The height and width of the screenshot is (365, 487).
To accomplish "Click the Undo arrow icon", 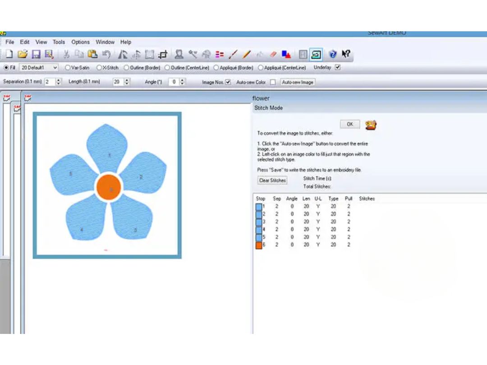I will click(x=106, y=55).
